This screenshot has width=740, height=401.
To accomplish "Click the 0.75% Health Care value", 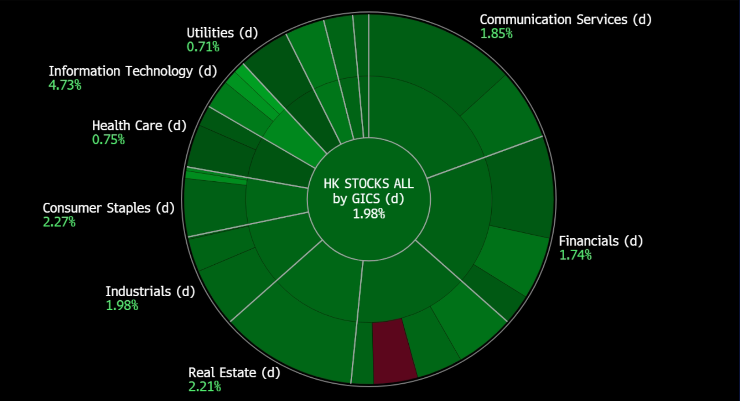I will tap(108, 139).
